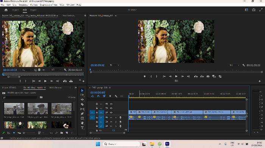Viewport: 265px width, 148px height.
Task: Open Program Monitor zoom level dropdown
Action: pyautogui.click(x=115, y=65)
